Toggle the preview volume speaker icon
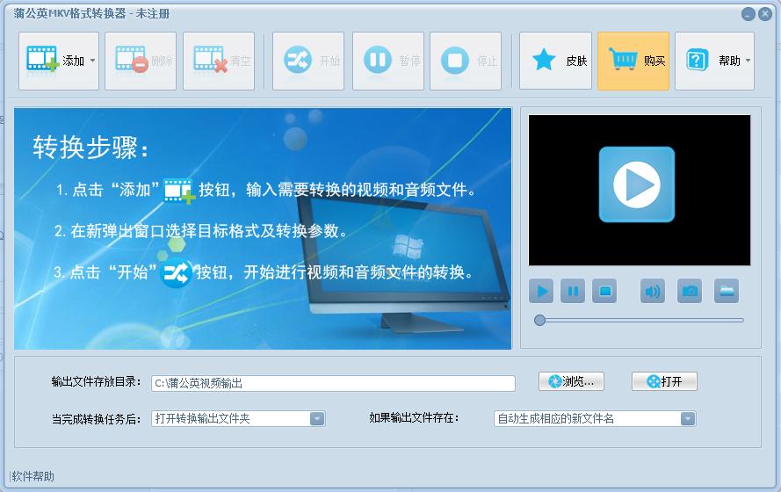The height and width of the screenshot is (492, 781). [x=653, y=291]
